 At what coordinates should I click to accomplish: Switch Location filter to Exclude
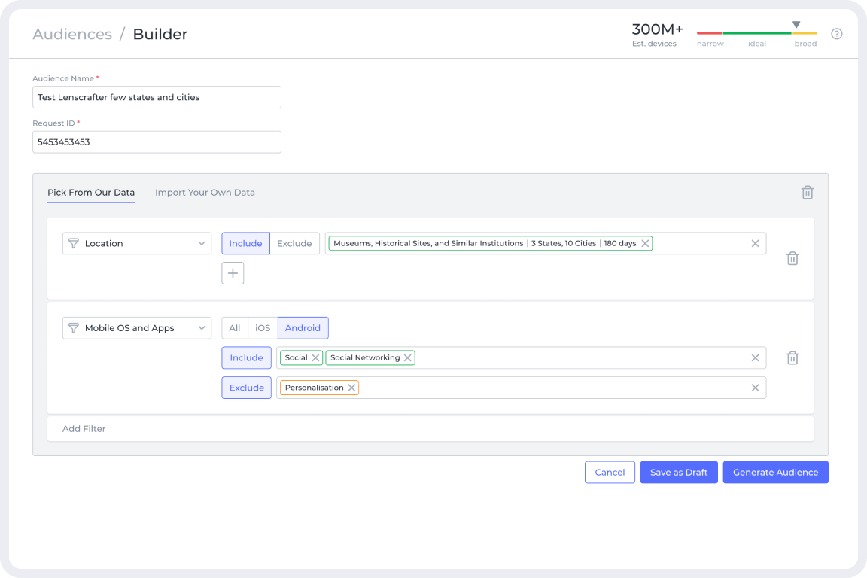tap(294, 244)
